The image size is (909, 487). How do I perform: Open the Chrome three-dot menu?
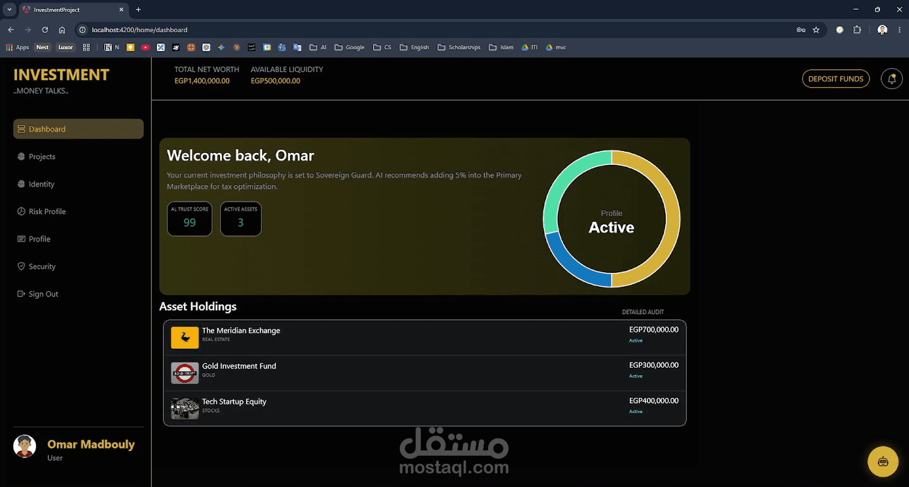point(900,30)
